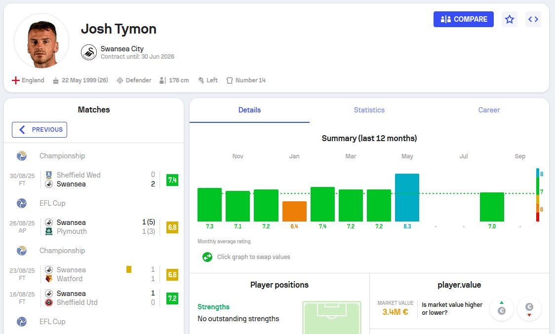Click Championship icon above Sheffield Wed match

[22, 156]
